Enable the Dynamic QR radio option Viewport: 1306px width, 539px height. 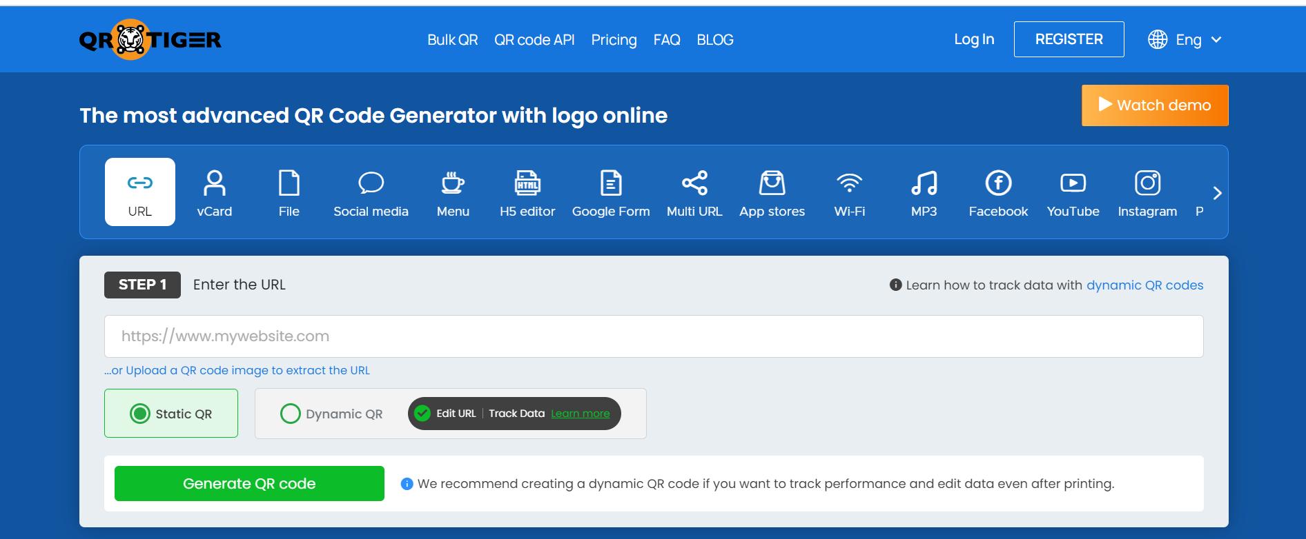click(291, 414)
